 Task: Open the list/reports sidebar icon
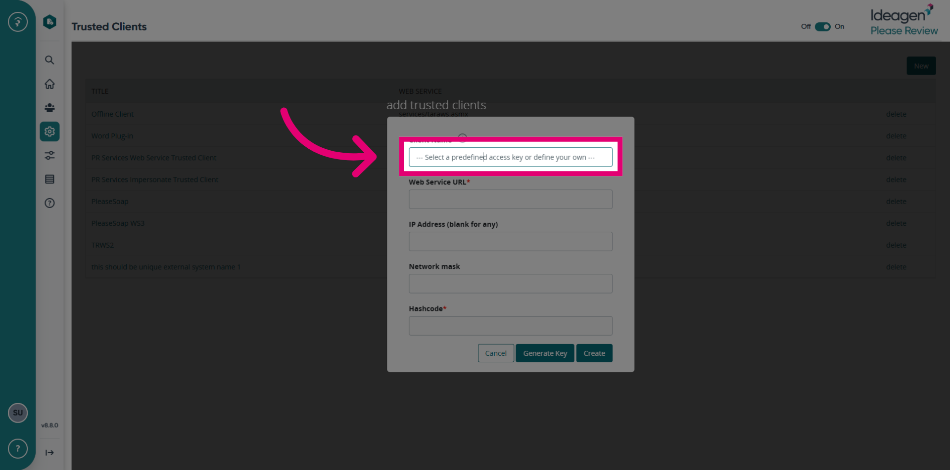coord(49,179)
